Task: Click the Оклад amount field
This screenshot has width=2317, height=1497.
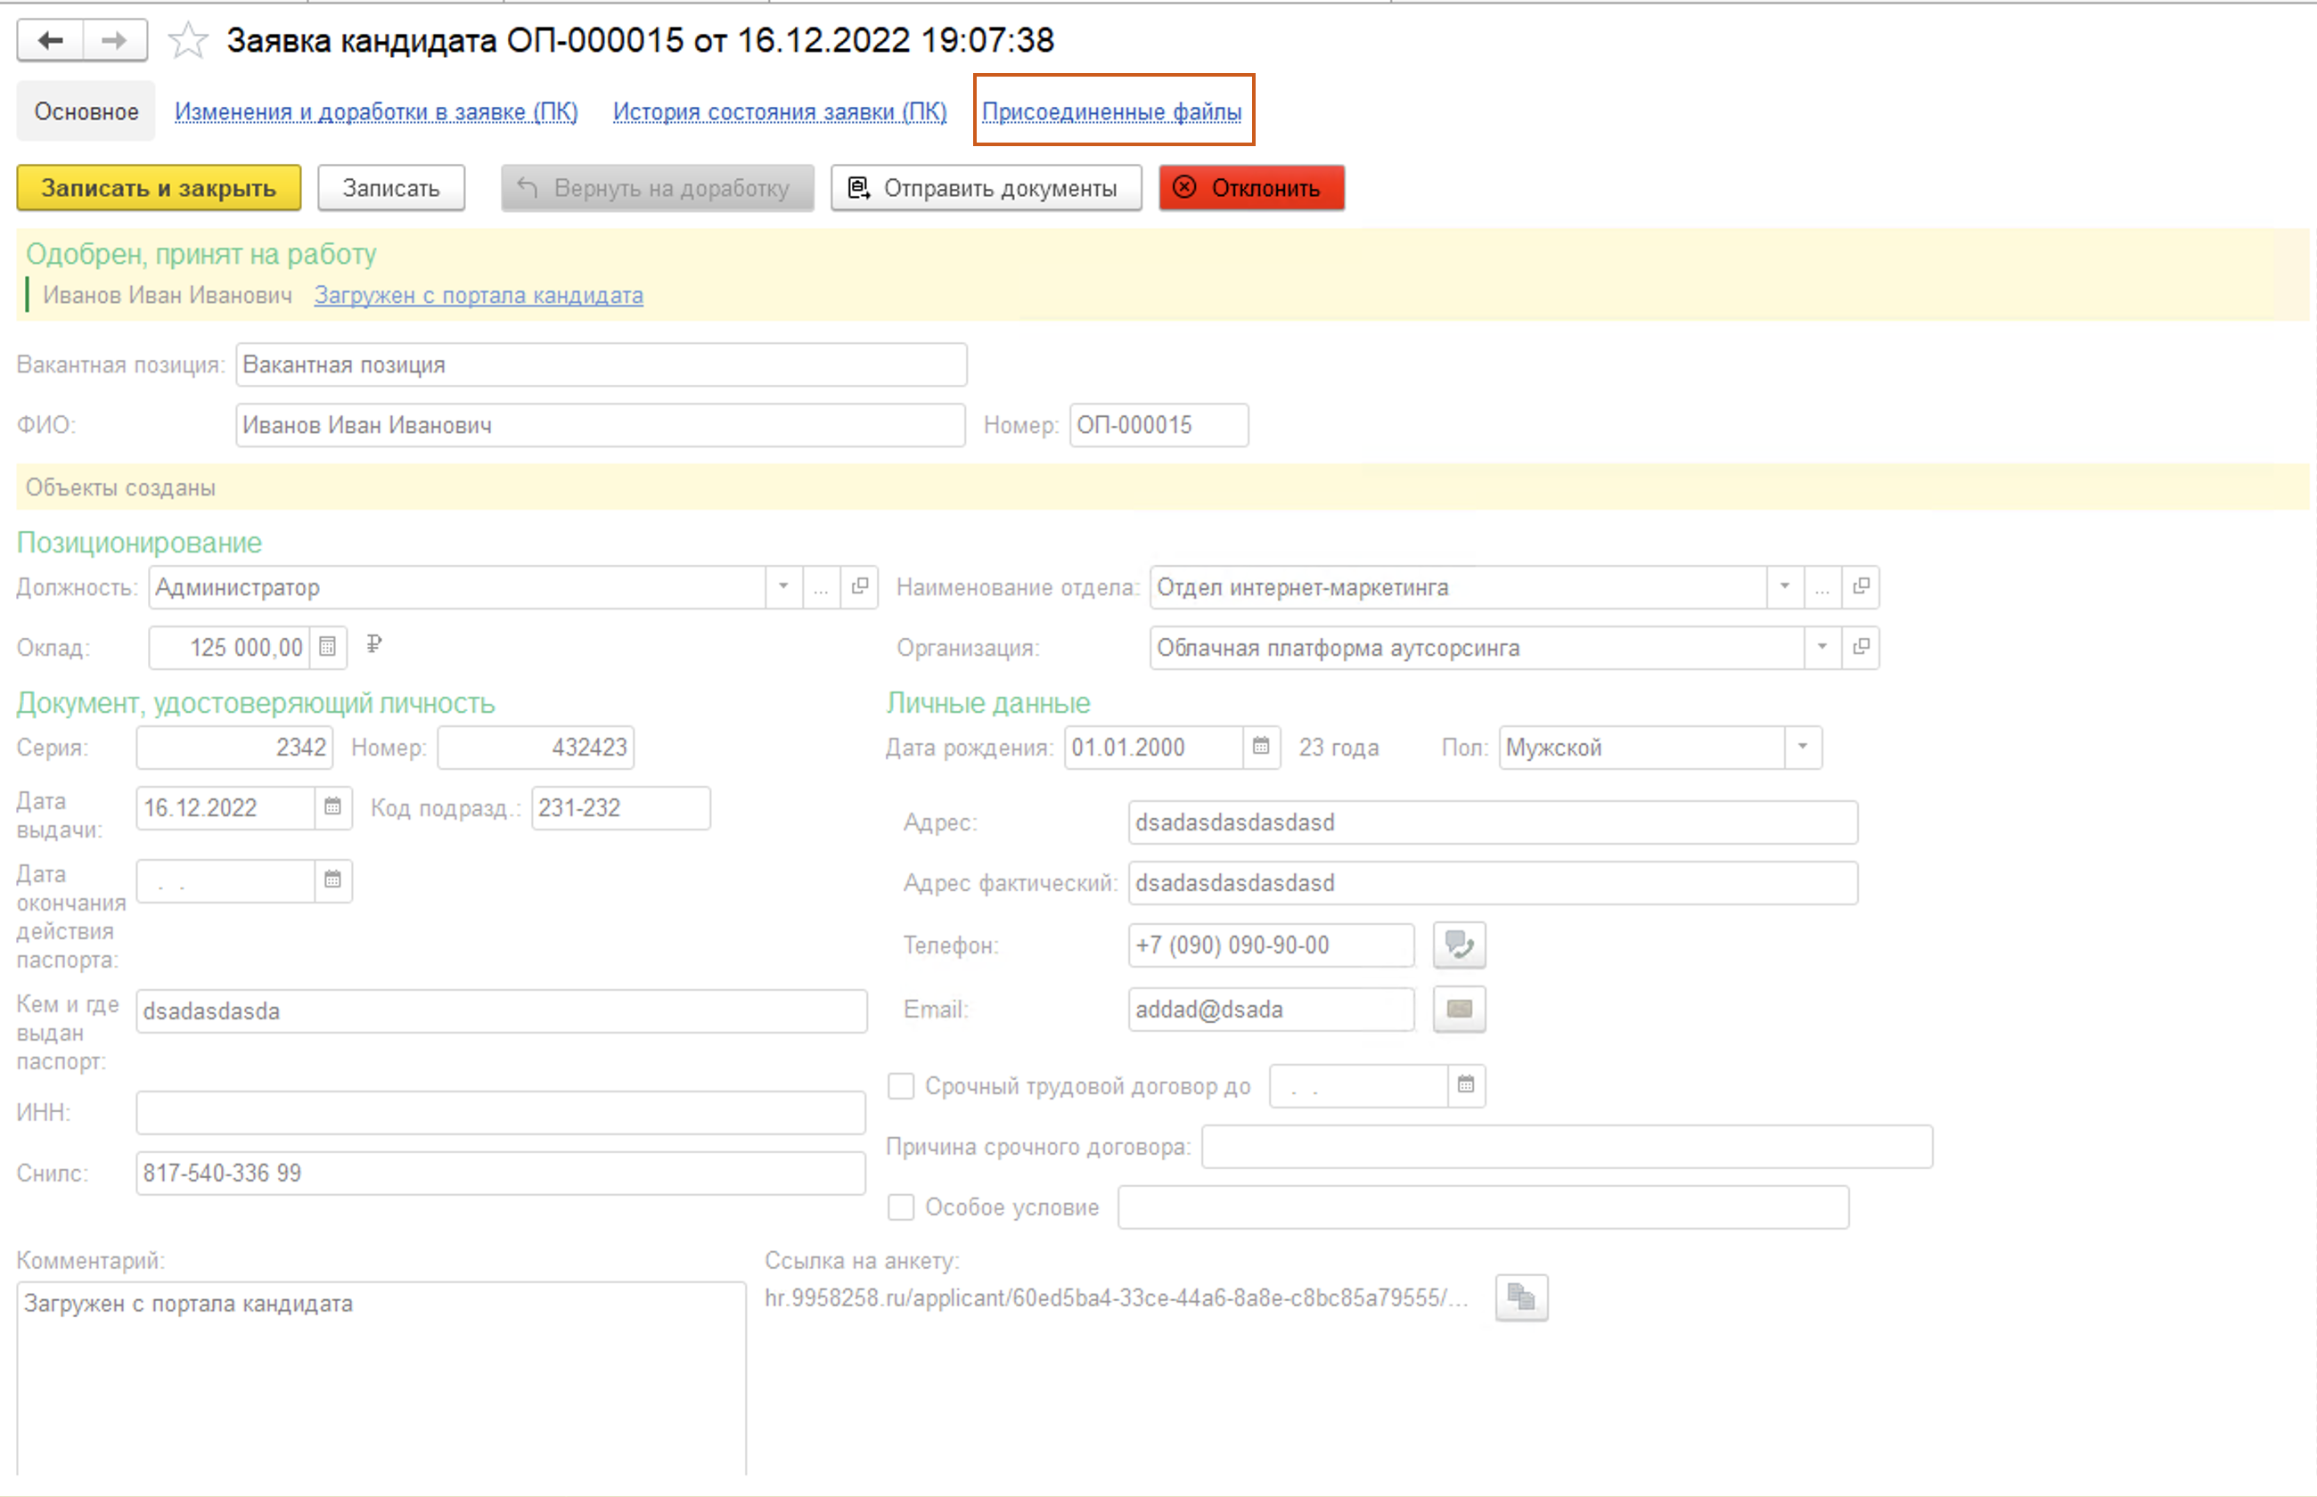Action: [229, 648]
